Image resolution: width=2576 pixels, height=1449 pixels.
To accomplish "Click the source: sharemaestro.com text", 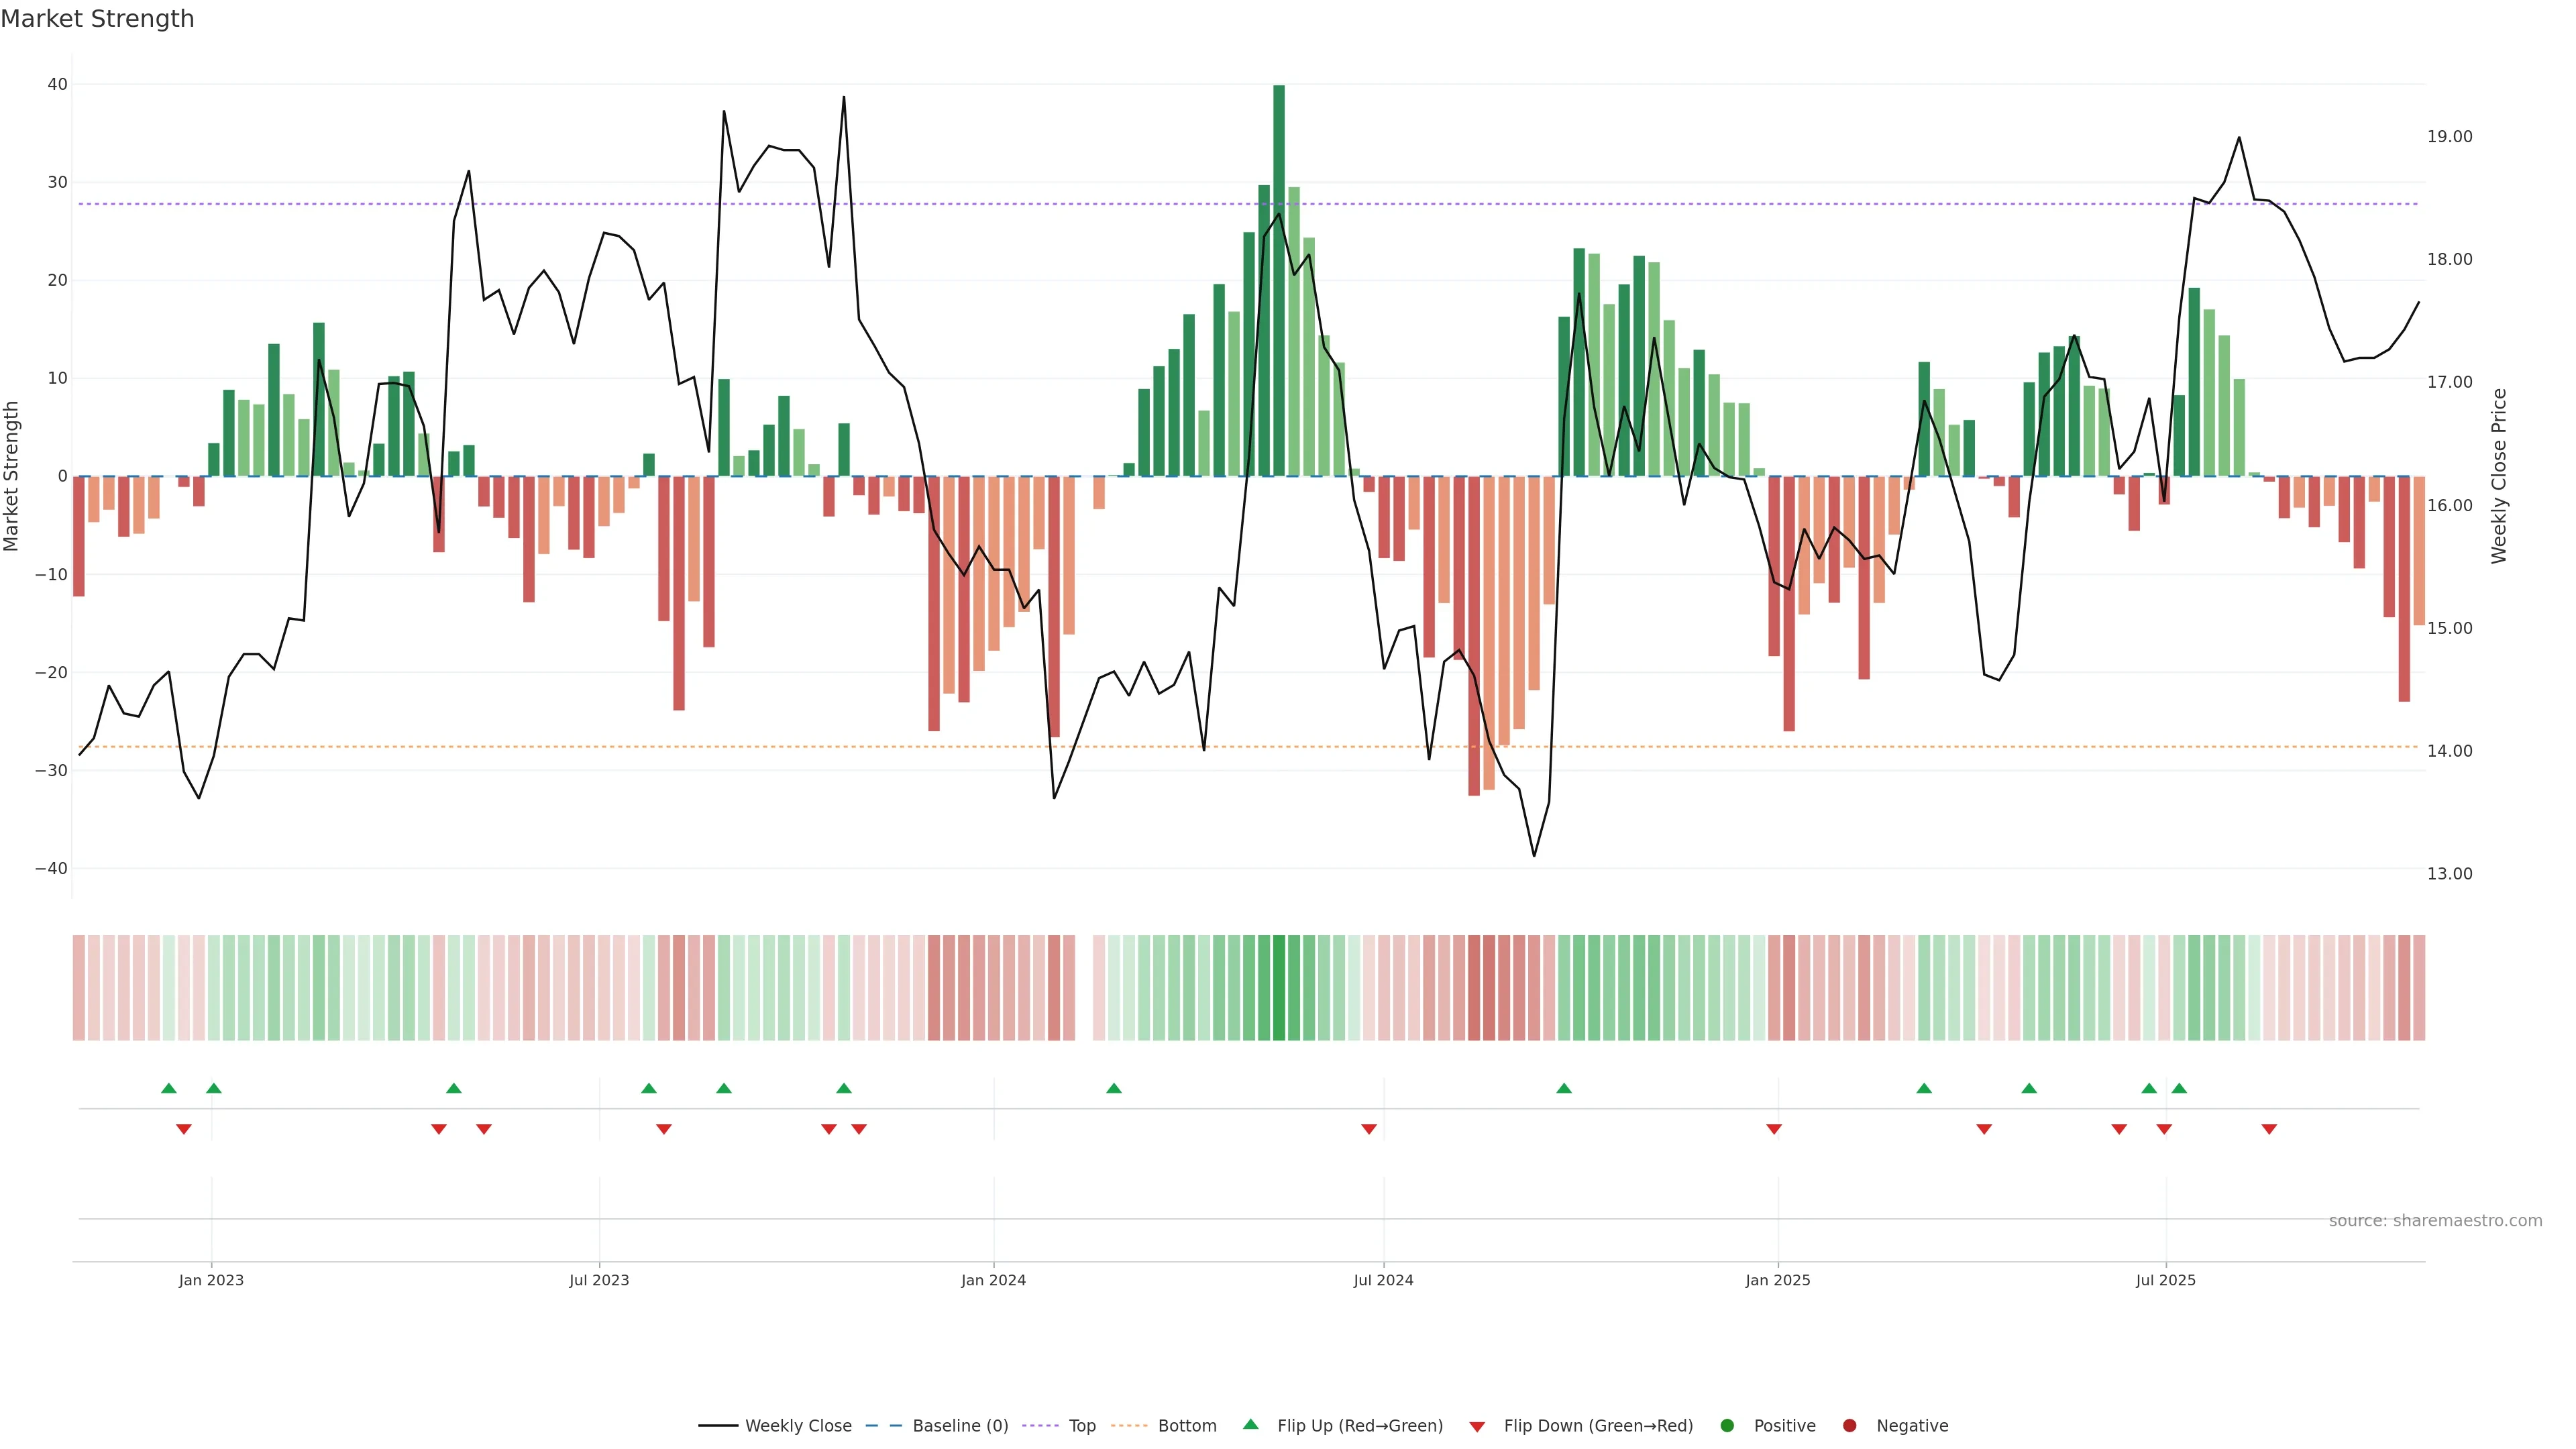I will [x=2435, y=1220].
